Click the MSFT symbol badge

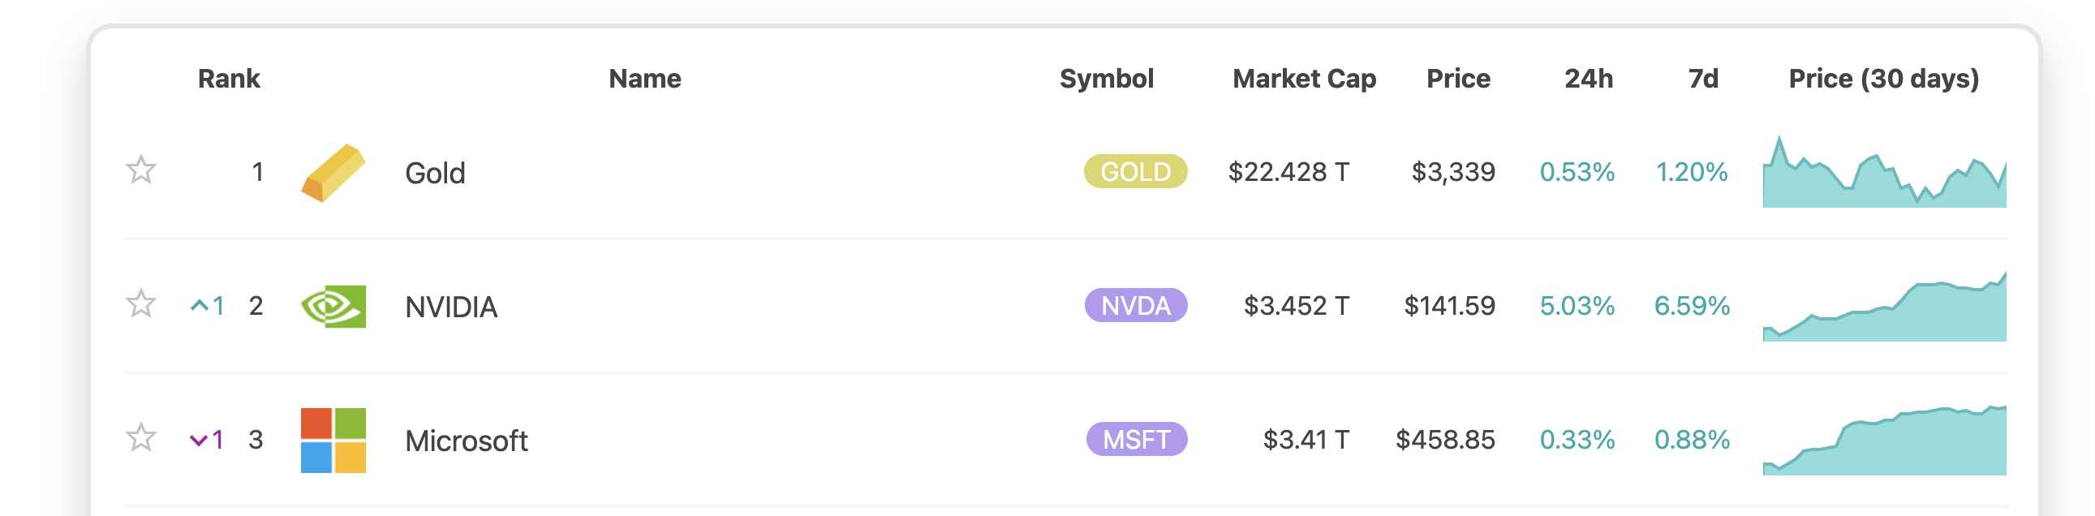pyautogui.click(x=1136, y=440)
